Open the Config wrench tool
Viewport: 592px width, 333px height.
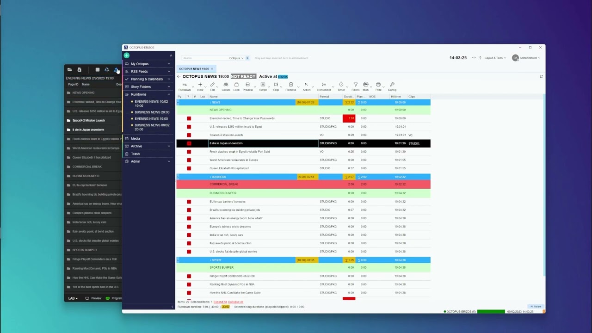392,86
